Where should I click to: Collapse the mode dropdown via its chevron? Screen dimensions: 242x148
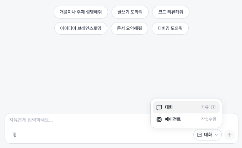point(216,135)
